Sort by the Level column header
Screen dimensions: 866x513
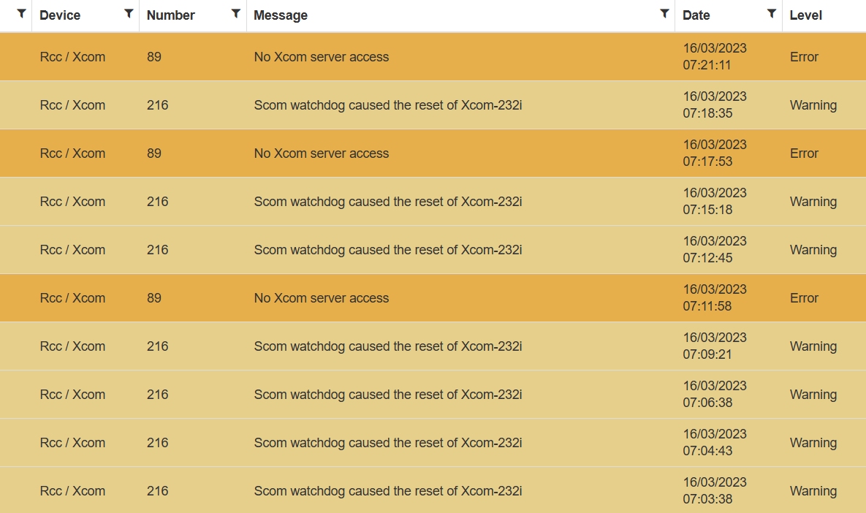click(806, 15)
